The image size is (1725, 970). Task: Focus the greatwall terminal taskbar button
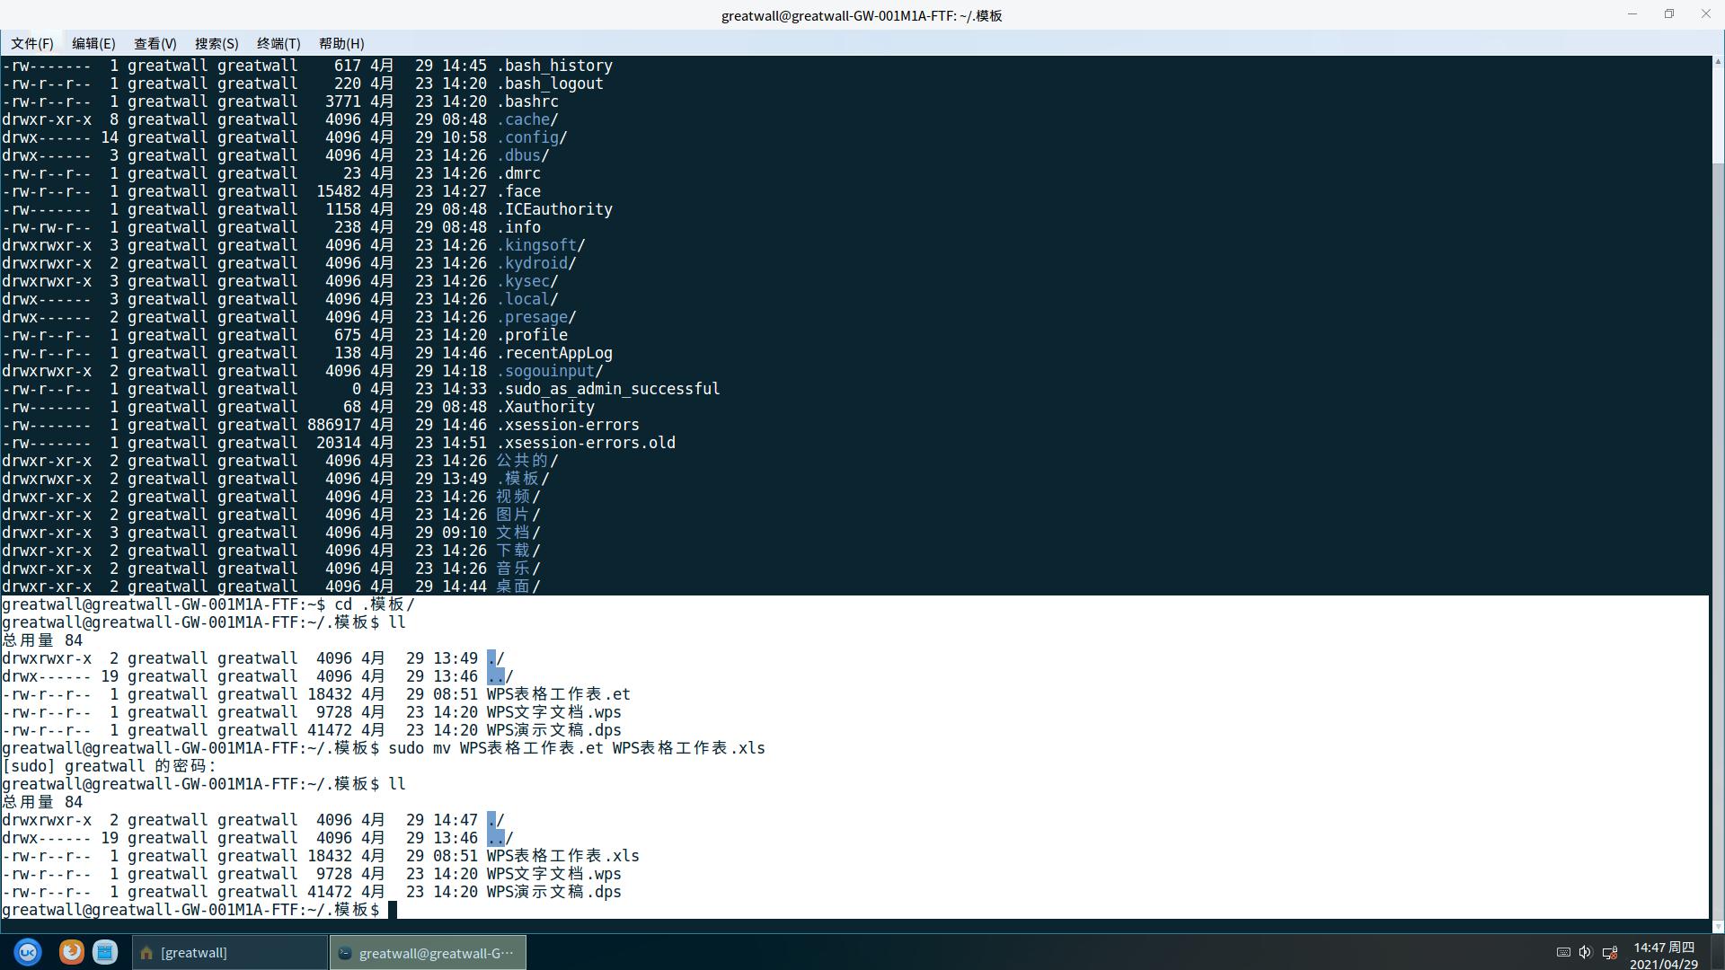(428, 953)
